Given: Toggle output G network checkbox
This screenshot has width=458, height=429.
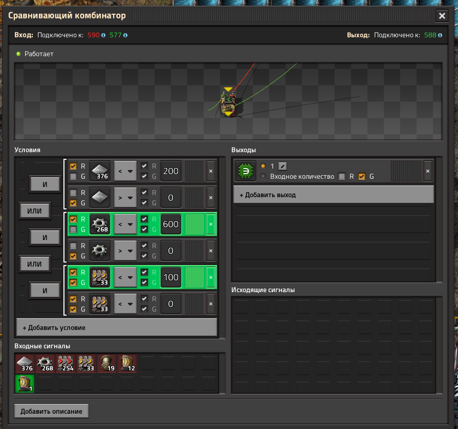Looking at the screenshot, I should click(362, 176).
